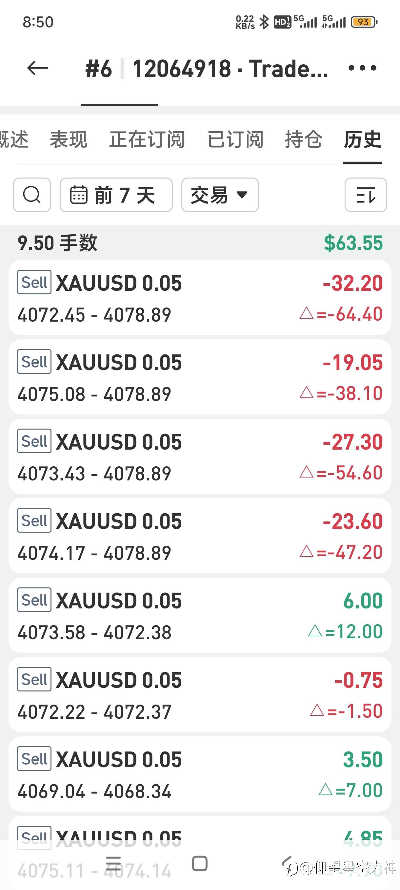Expand the 交易 filter dropdown
This screenshot has height=890, width=400.
click(220, 195)
